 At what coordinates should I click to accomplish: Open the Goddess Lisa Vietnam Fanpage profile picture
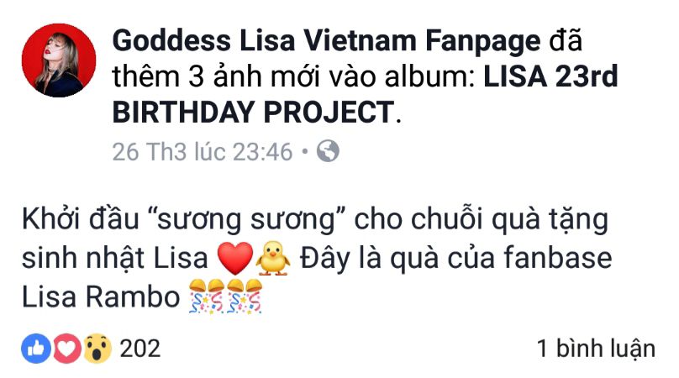[x=59, y=60]
